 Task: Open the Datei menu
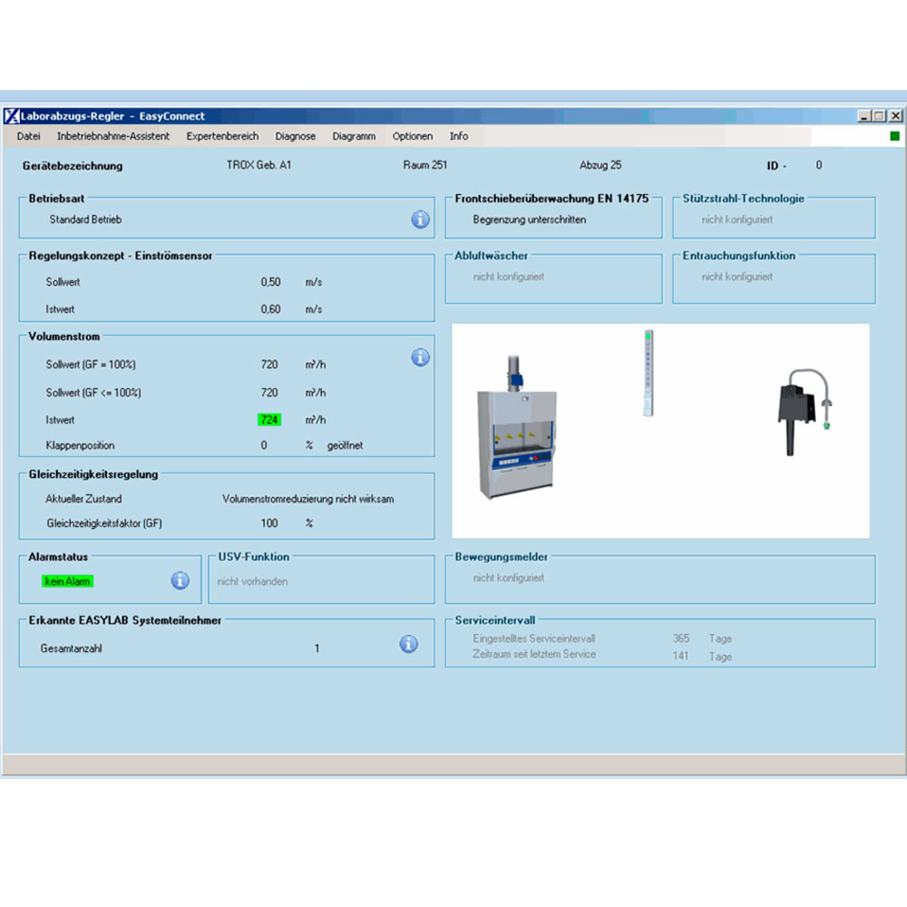29,136
